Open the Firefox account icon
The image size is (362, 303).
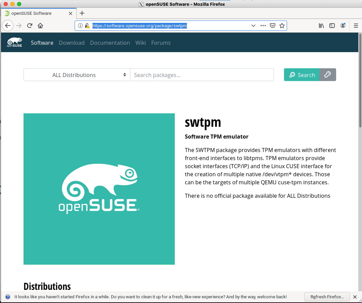pyautogui.click(x=343, y=26)
